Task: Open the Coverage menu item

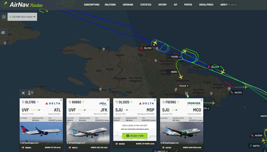Action: coord(128,5)
